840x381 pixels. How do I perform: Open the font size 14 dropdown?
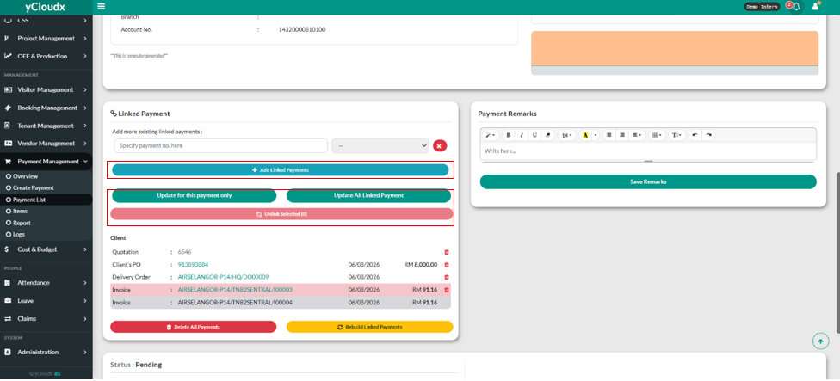pos(567,135)
